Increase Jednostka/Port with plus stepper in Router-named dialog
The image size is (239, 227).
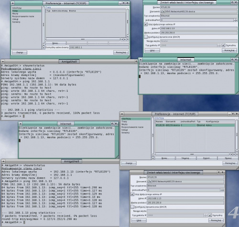(236, 20)
